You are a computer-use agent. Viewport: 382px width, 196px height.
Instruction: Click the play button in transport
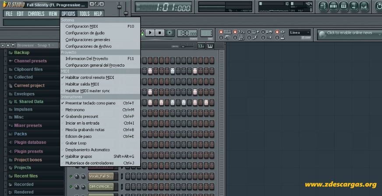click(150, 32)
